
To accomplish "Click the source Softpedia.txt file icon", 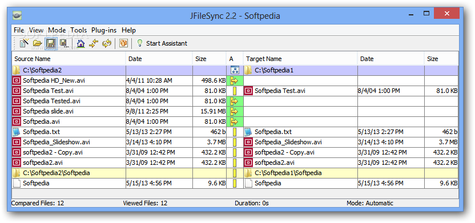I will point(17,132).
